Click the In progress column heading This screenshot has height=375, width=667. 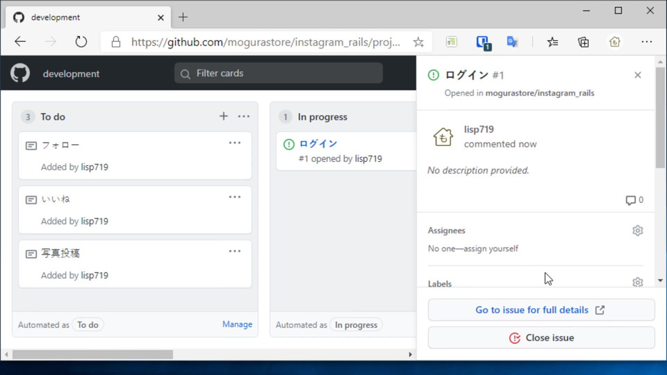322,117
